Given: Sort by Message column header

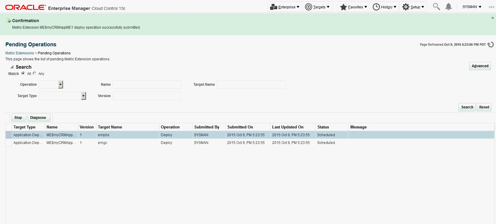Looking at the screenshot, I should (x=421, y=127).
